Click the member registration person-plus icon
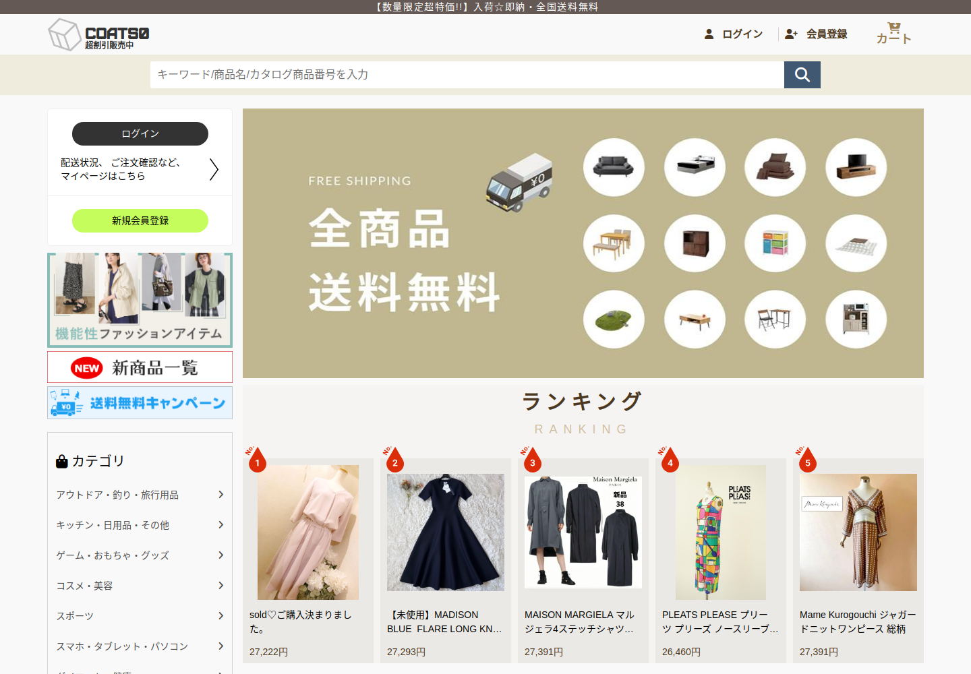This screenshot has width=971, height=674. 791,34
